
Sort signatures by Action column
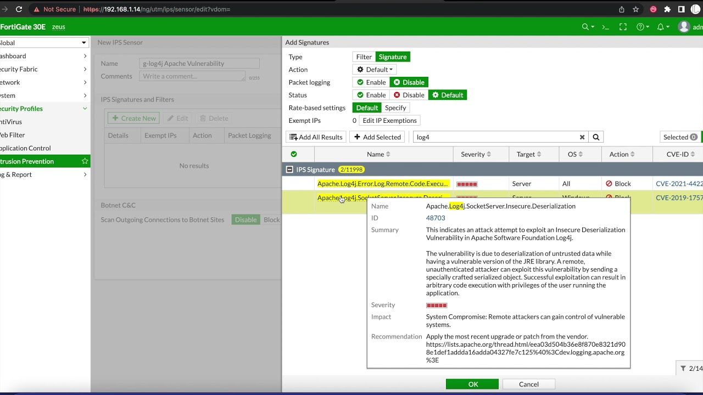622,154
